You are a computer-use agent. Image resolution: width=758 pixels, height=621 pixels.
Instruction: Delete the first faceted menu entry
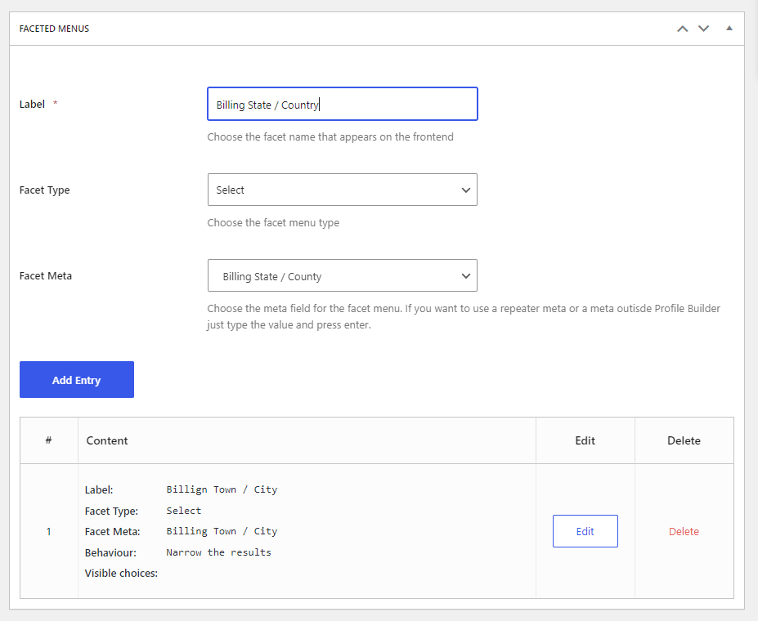click(x=684, y=531)
